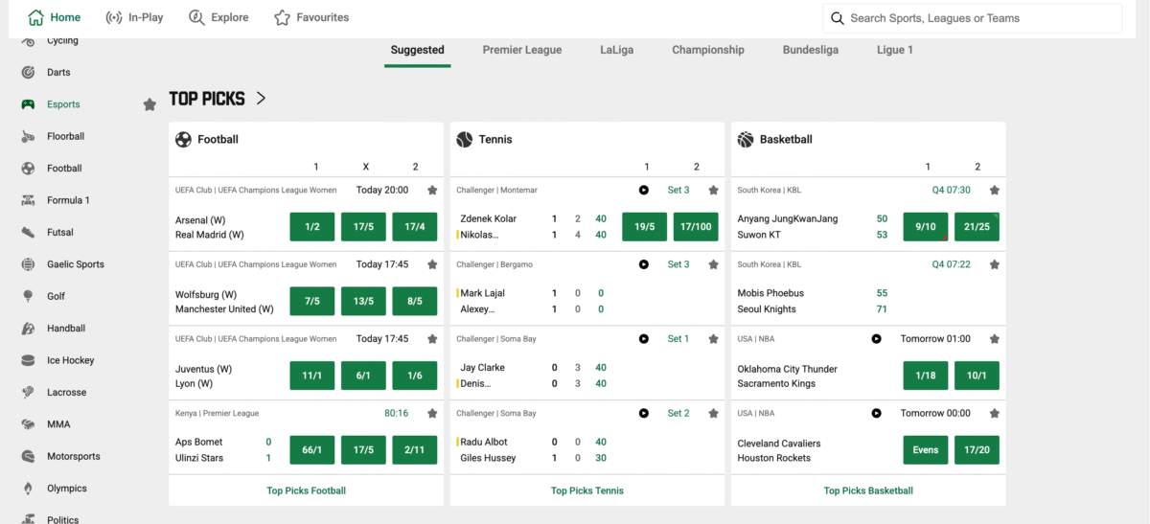Toggle favourite star for Radu Albot match
Viewport: 1150px width, 524px height.
(x=713, y=414)
